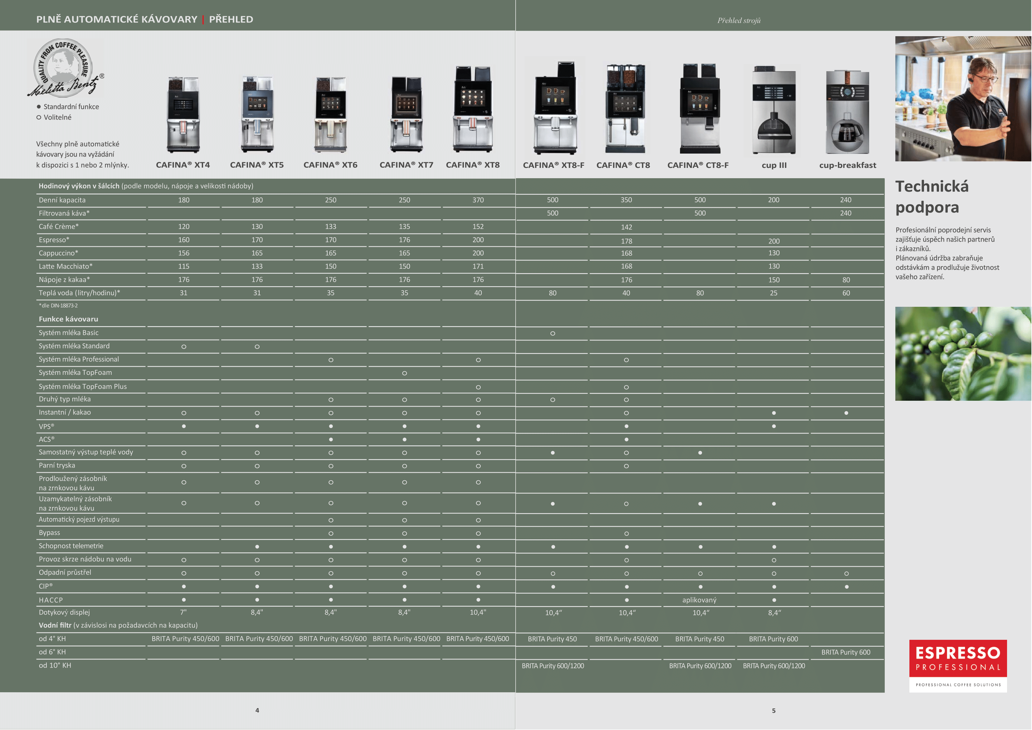Click Parní tryska circle under CAFINA CT8
The height and width of the screenshot is (730, 1032).
(x=626, y=466)
